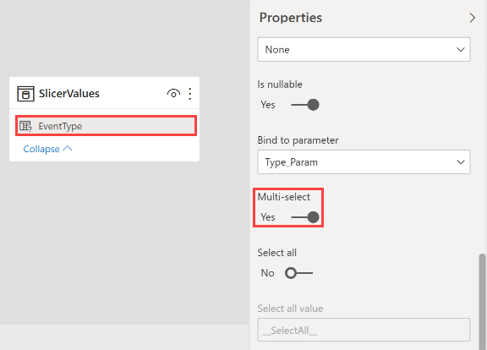Click the EventType column icon

pos(25,126)
